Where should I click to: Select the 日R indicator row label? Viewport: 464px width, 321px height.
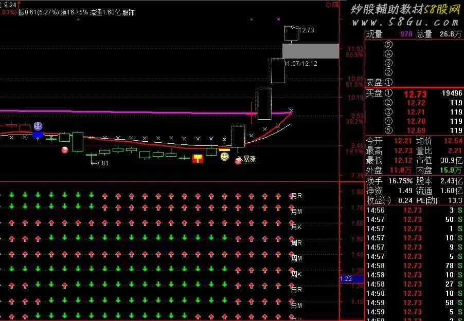[296, 290]
